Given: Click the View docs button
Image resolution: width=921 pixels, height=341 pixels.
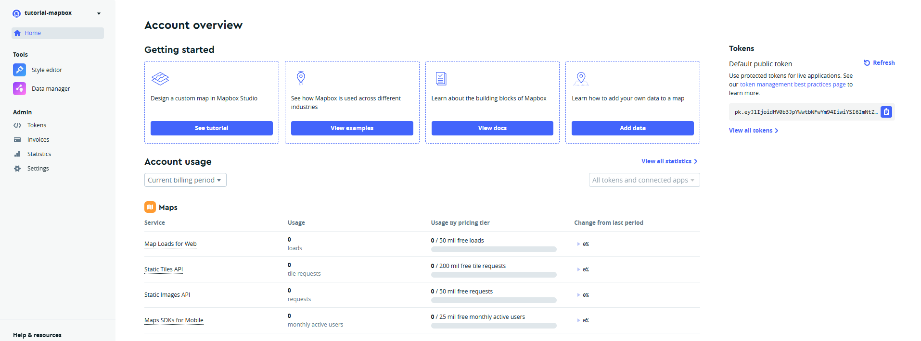Looking at the screenshot, I should (492, 128).
